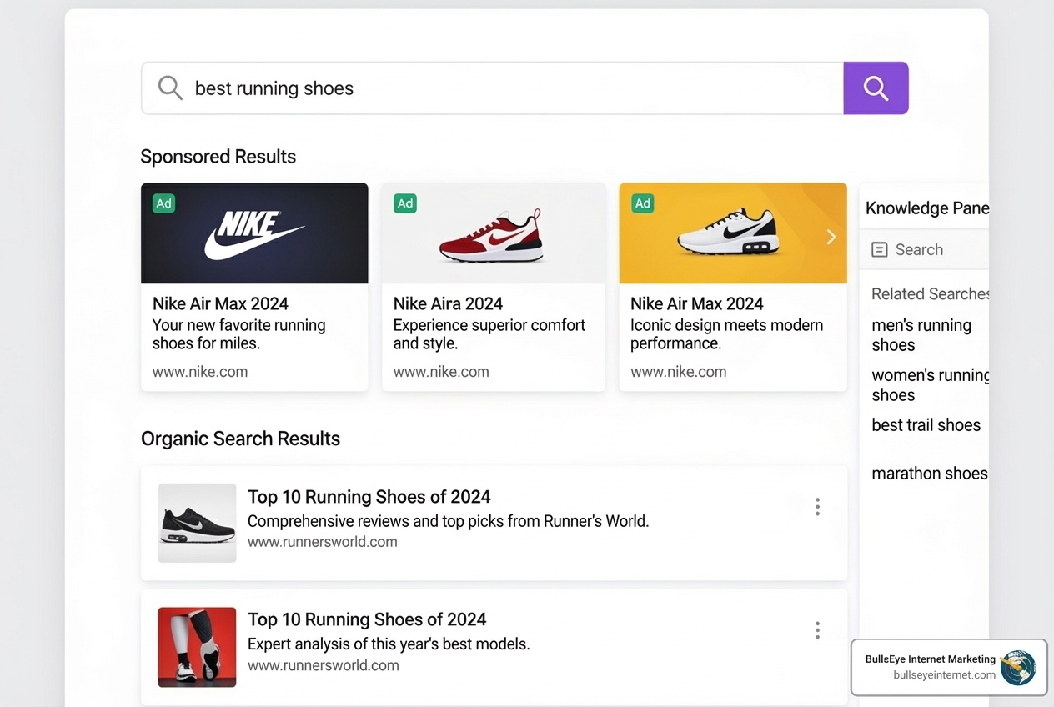This screenshot has width=1054, height=707.
Task: Click the 'Knowledge Panel' heading
Action: (x=927, y=208)
